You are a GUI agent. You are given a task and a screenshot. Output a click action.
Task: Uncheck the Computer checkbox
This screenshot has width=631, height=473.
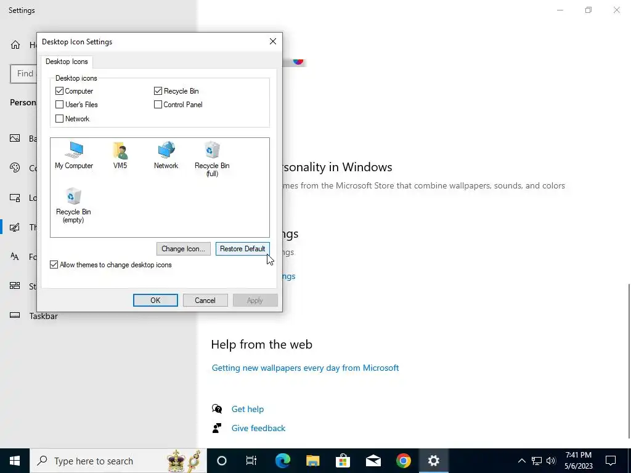pyautogui.click(x=60, y=91)
